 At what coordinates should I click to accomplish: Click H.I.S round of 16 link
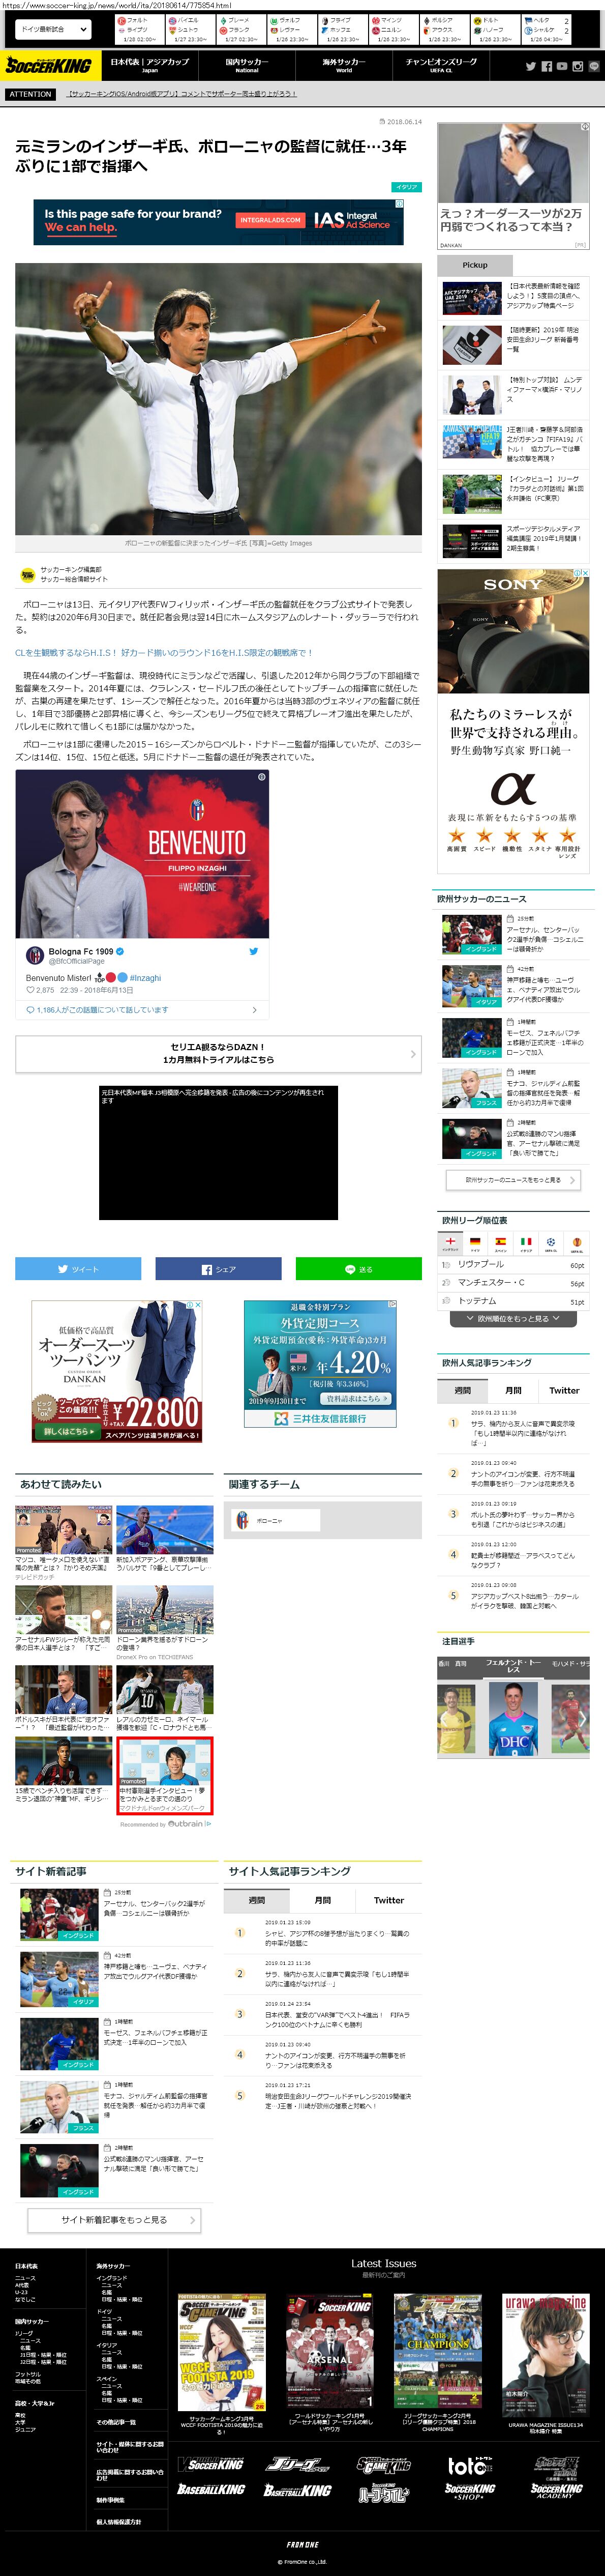pos(164,653)
